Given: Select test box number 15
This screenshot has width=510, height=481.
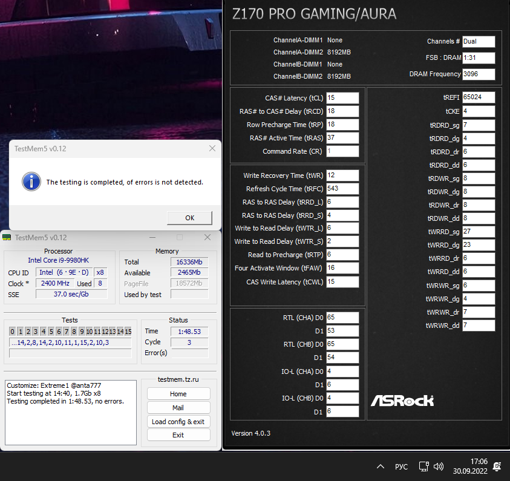Looking at the screenshot, I should [x=128, y=332].
